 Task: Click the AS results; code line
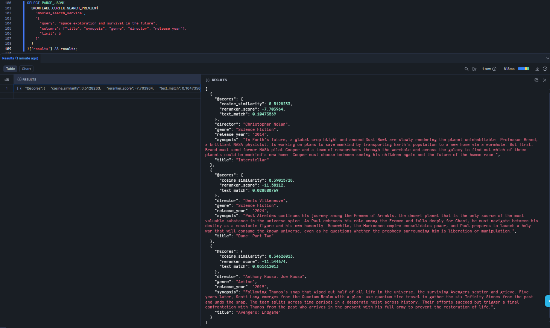(52, 49)
